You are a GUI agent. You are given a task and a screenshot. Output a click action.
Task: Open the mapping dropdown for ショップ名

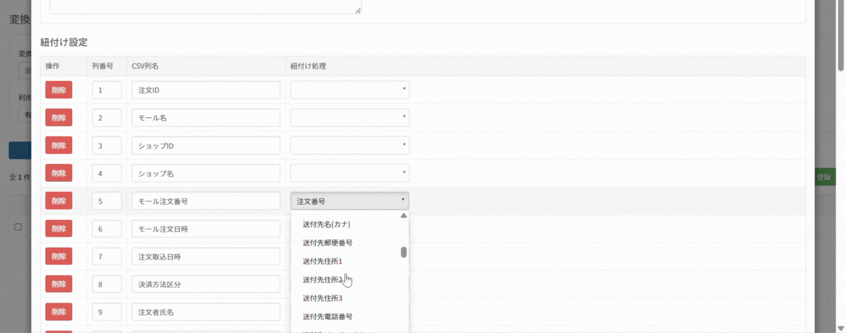click(350, 173)
